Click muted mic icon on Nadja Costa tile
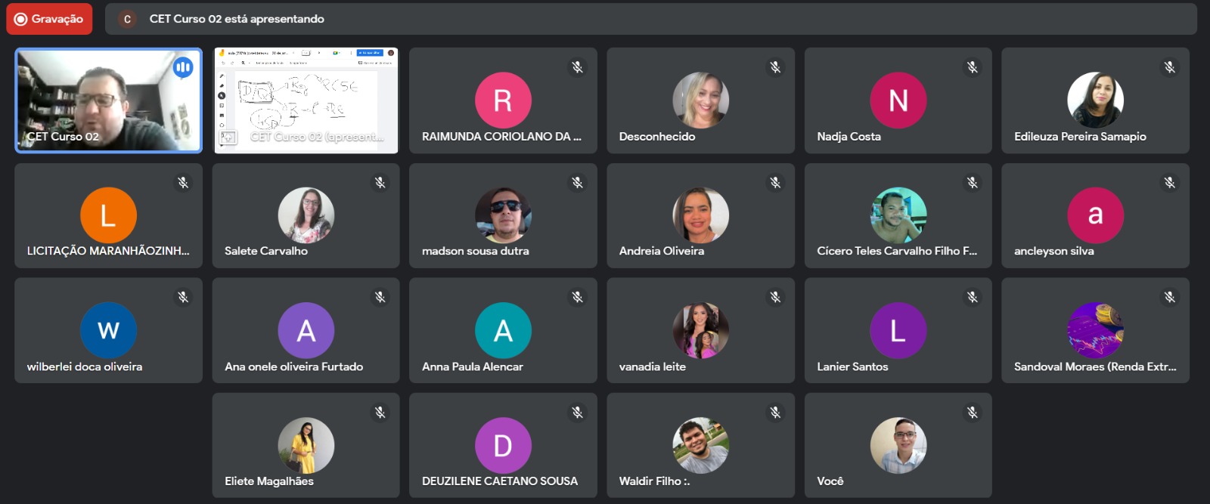Viewport: 1210px width, 504px height. [973, 67]
